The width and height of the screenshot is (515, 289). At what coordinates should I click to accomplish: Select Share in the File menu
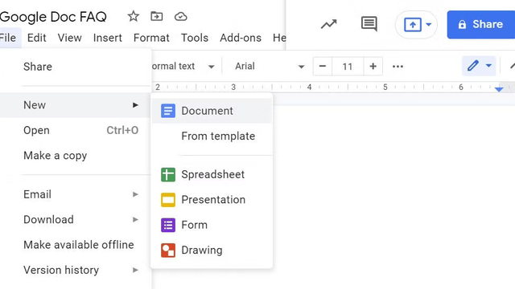76,67
